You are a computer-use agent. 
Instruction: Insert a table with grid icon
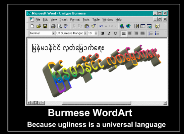point(143,26)
